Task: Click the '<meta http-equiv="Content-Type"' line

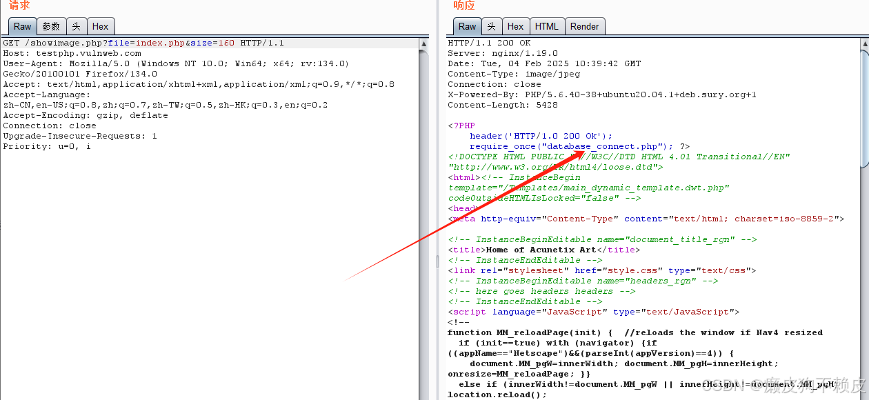Action: point(646,219)
